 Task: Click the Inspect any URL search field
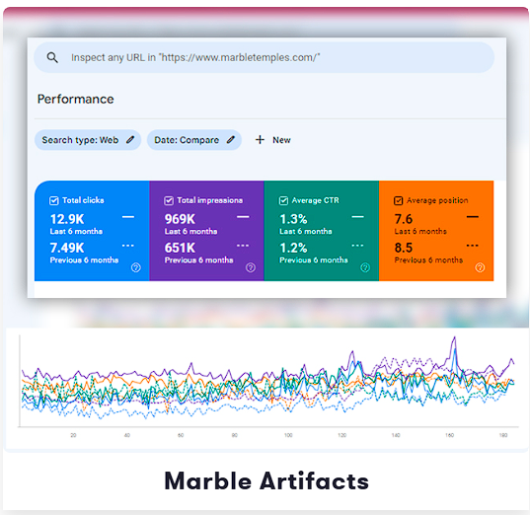(264, 57)
